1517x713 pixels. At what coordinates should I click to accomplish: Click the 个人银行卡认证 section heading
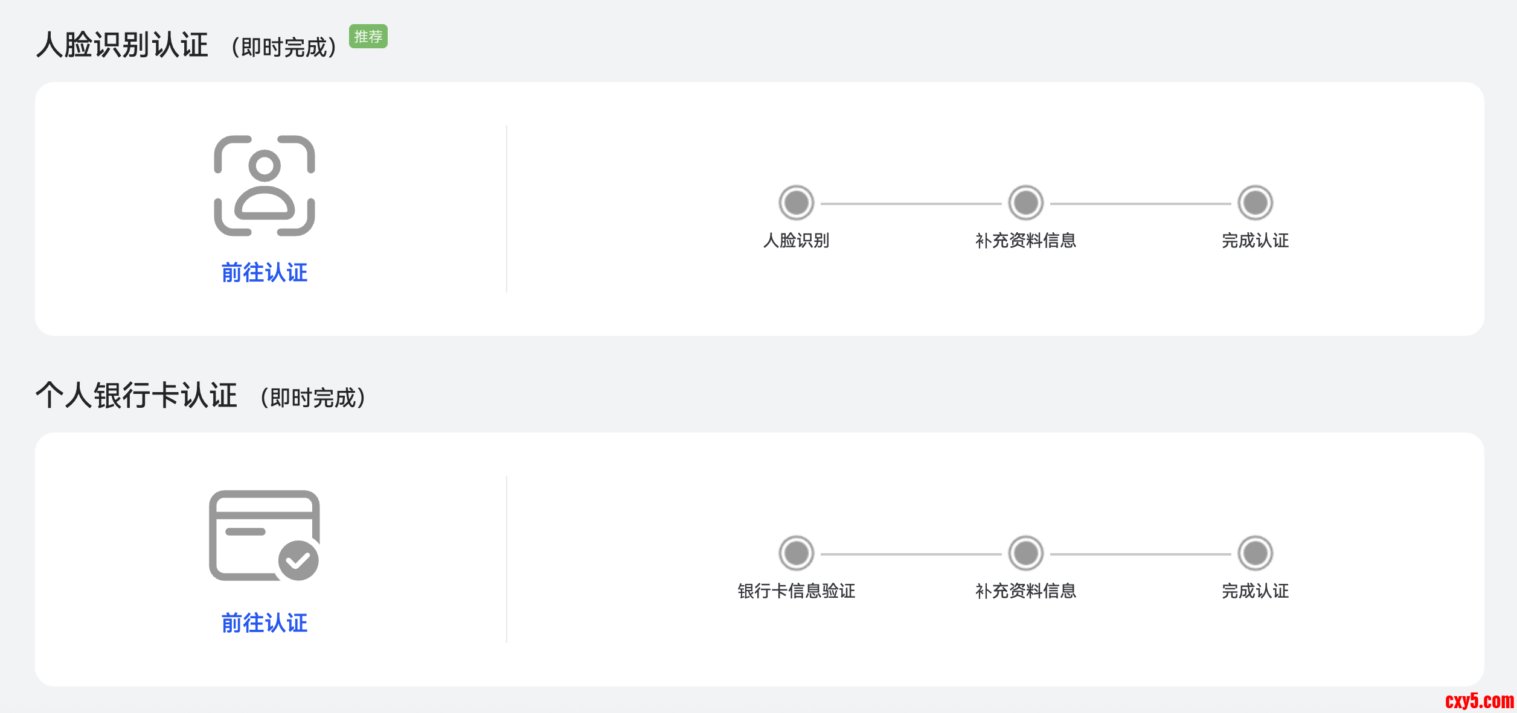(136, 396)
